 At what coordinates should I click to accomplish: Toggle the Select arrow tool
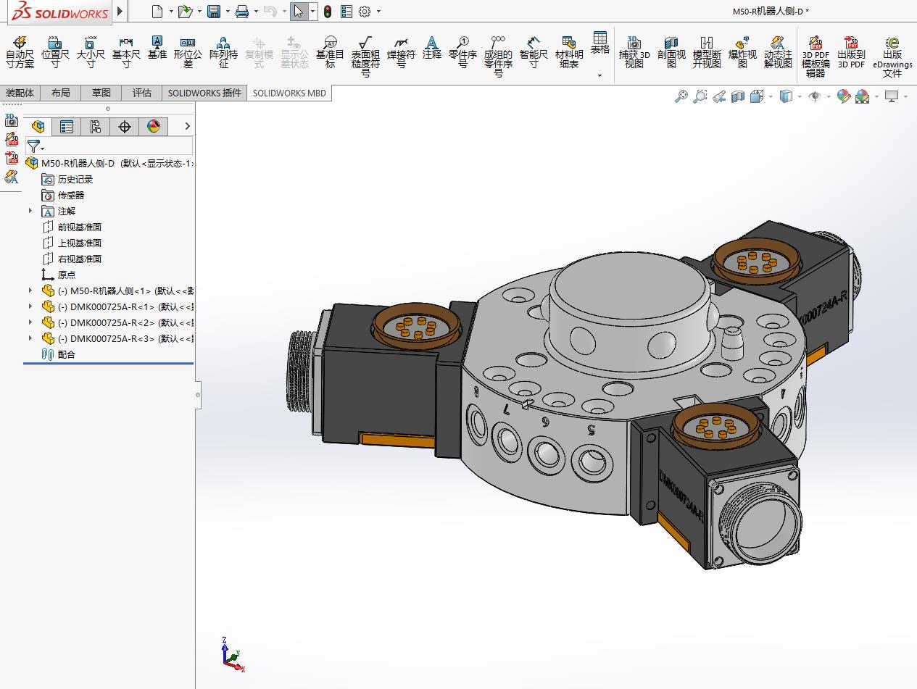point(299,11)
